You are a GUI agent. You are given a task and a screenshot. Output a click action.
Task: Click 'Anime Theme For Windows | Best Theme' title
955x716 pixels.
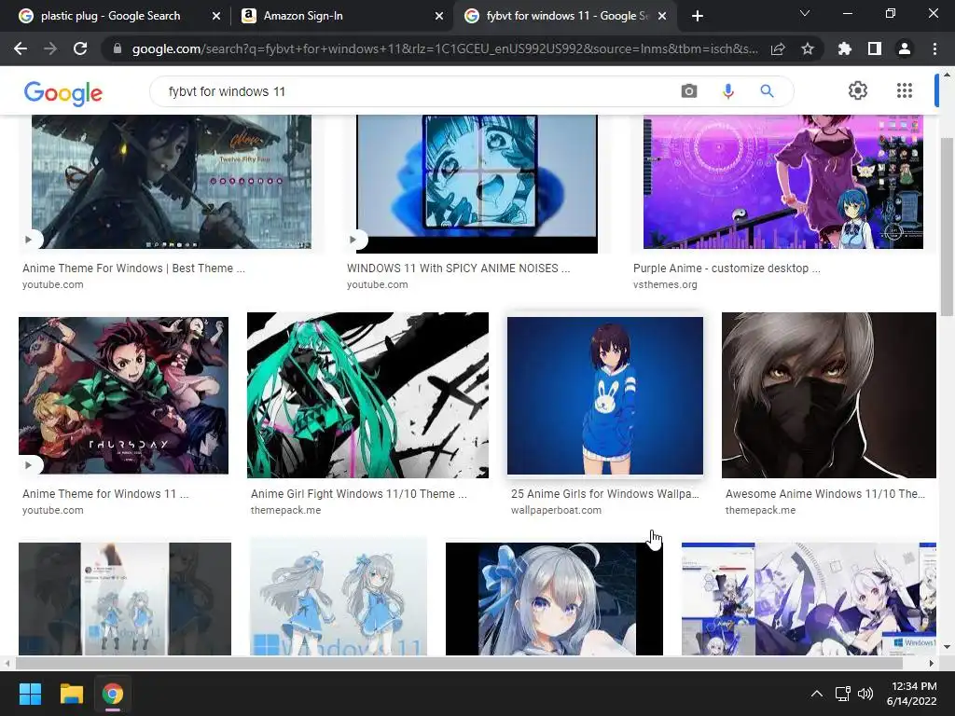(133, 268)
